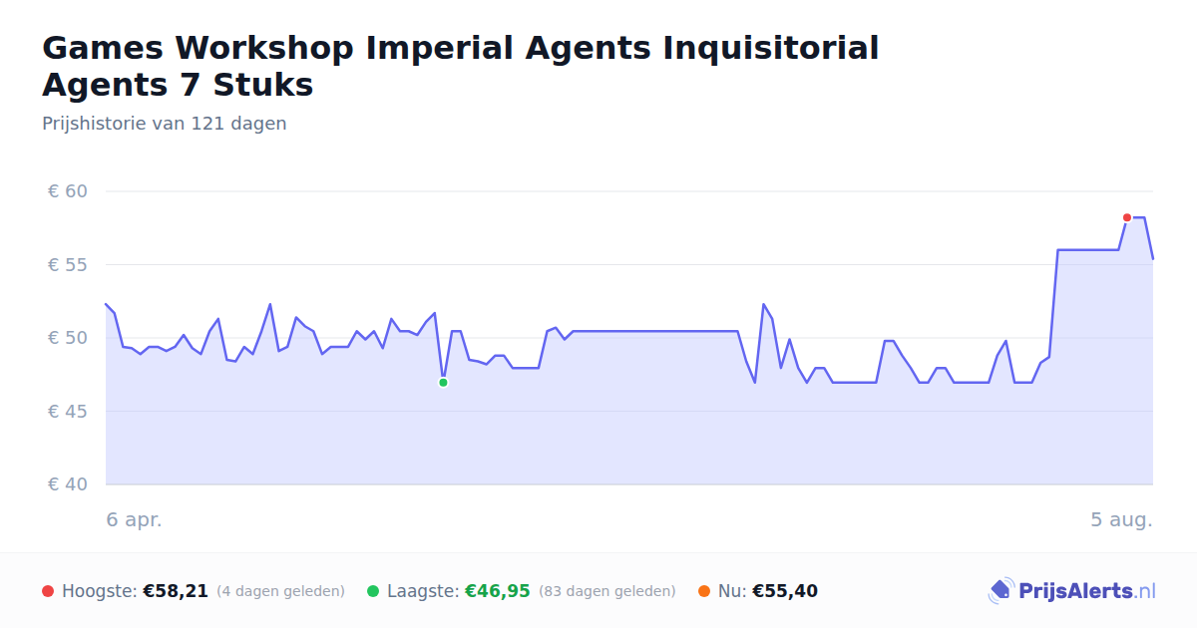Click the '83 dagen geleden' note
Viewport: 1197px width, 628px height.
(x=606, y=591)
